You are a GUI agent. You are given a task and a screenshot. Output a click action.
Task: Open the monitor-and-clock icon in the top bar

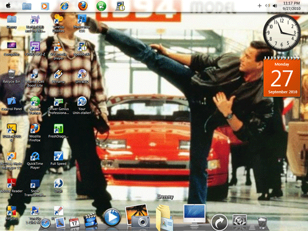[120, 6]
